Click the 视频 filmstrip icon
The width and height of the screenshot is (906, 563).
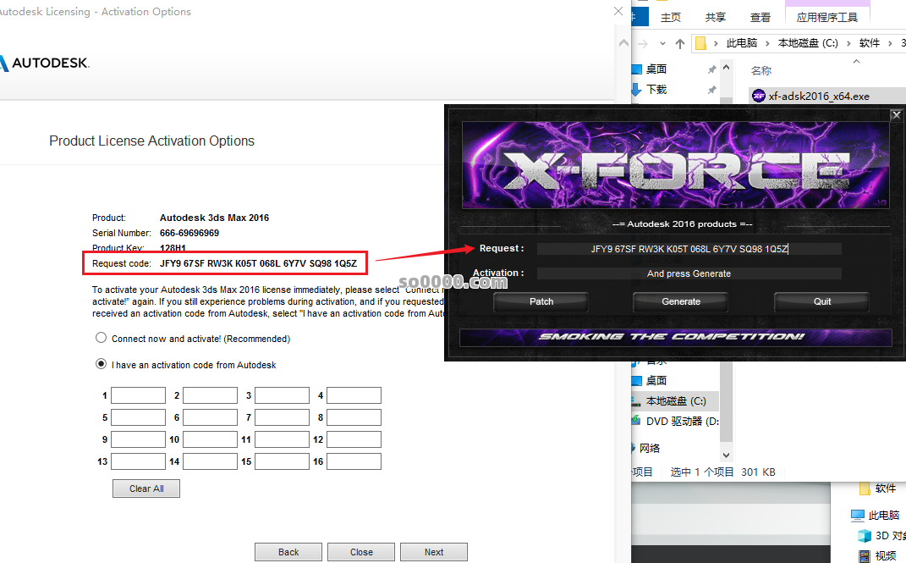[864, 555]
